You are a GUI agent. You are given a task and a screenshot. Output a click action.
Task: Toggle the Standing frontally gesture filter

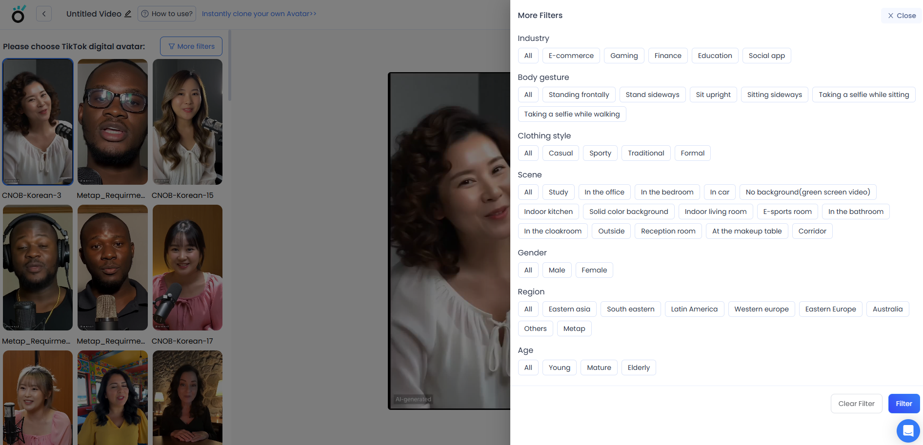pos(579,95)
